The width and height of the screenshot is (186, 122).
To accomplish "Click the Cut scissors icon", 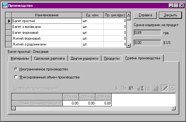I will (117, 88).
